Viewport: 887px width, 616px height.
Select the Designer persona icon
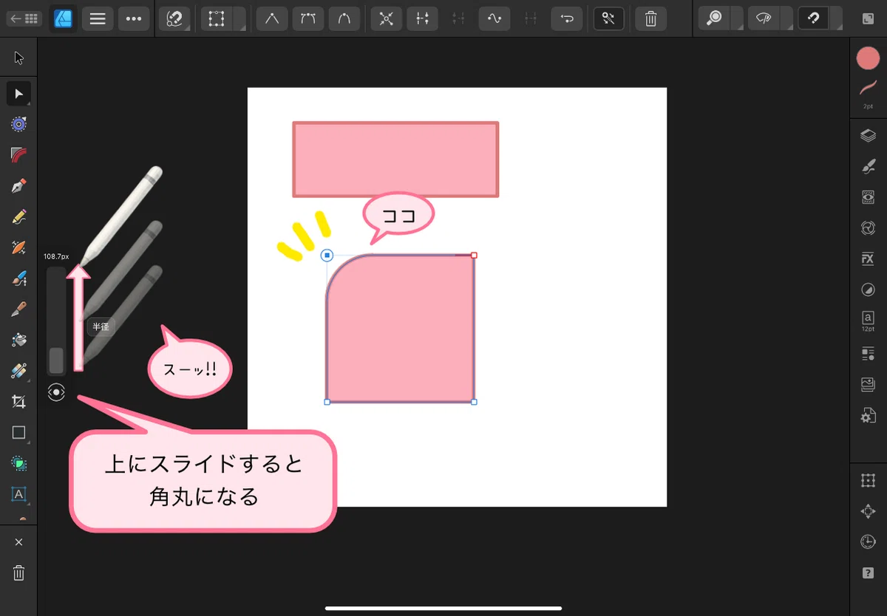point(63,19)
